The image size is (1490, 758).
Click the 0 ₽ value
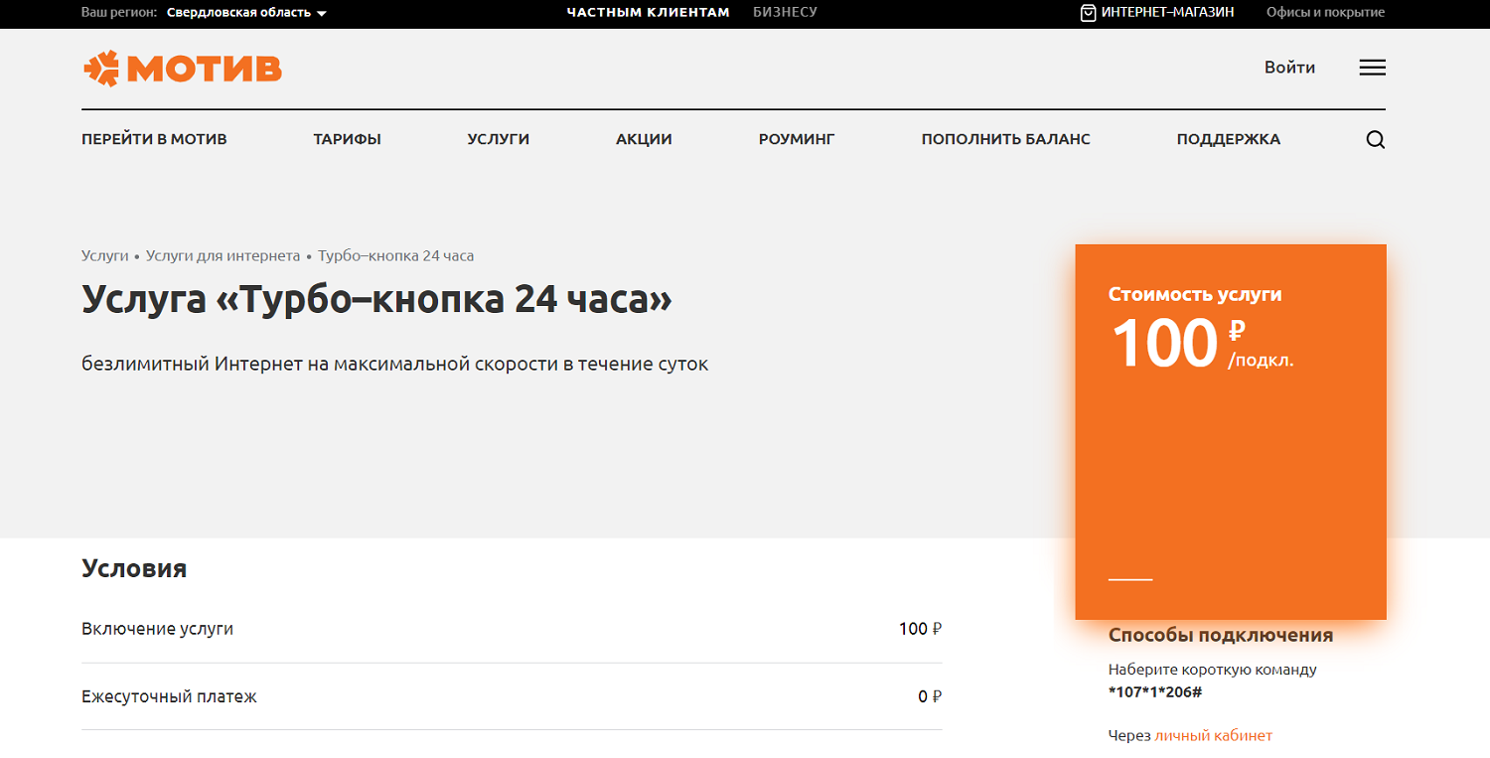pos(930,696)
